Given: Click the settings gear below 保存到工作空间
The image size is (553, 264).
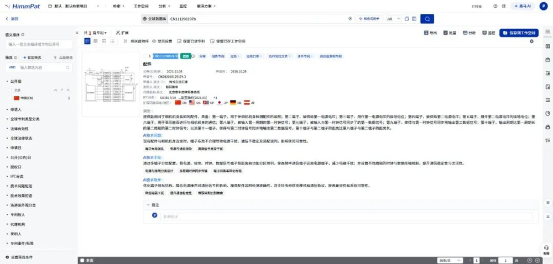Looking at the screenshot, I should click(532, 41).
